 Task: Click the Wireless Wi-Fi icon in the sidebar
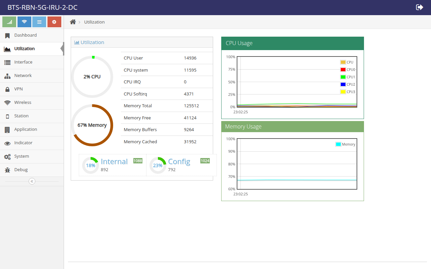click(x=7, y=103)
